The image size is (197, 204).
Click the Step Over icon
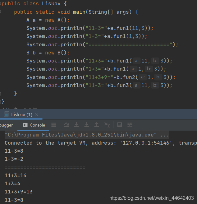tap(66, 125)
